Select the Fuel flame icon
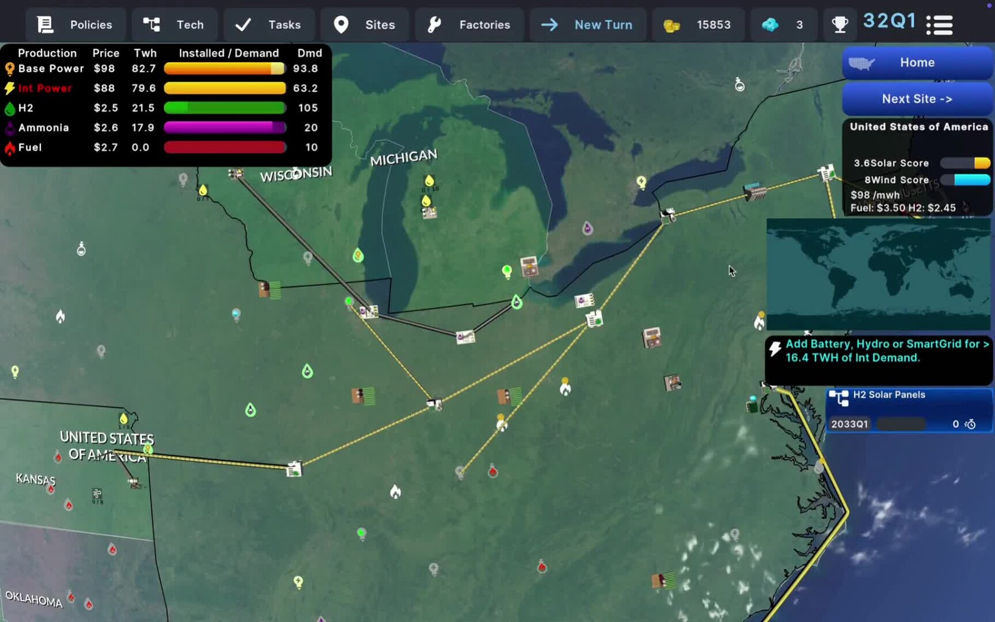Image resolution: width=995 pixels, height=622 pixels. pyautogui.click(x=10, y=148)
